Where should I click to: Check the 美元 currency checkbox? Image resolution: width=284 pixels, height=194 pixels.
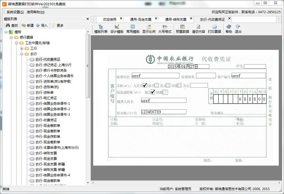click(168, 85)
